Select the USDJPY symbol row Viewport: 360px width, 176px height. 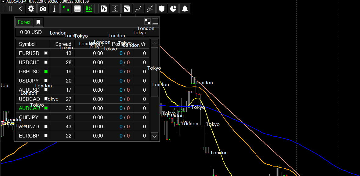(82, 81)
